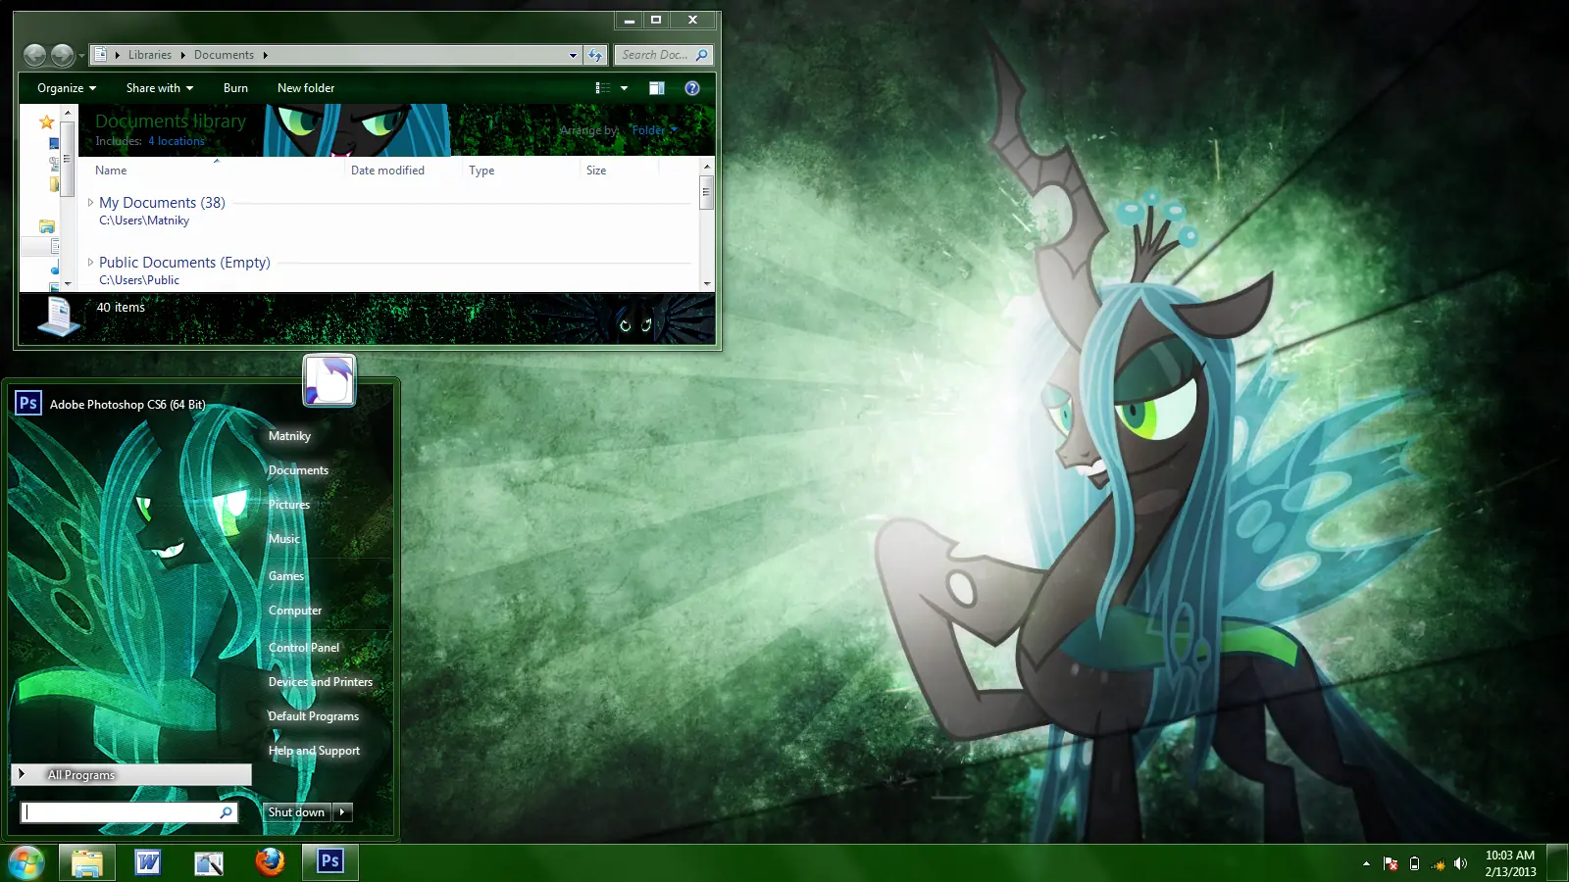Open Photoshop from the taskbar
The height and width of the screenshot is (882, 1569).
(330, 862)
